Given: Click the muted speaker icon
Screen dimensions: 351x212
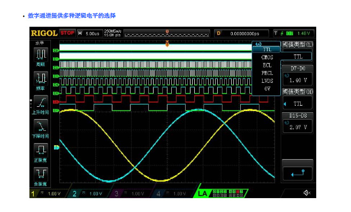Looking at the screenshot, I should pos(307,193).
